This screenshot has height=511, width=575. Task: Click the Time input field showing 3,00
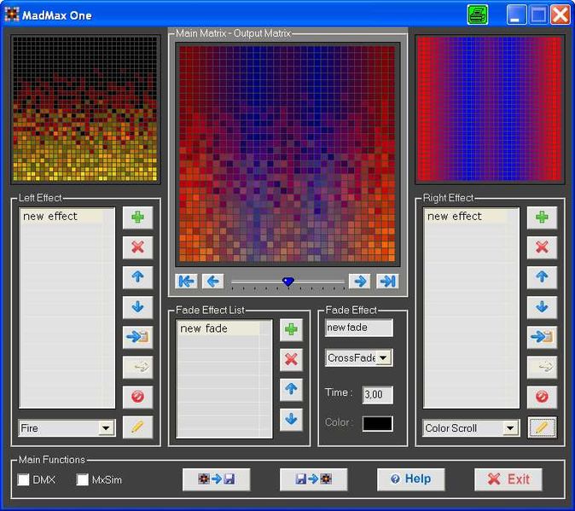[x=377, y=395]
